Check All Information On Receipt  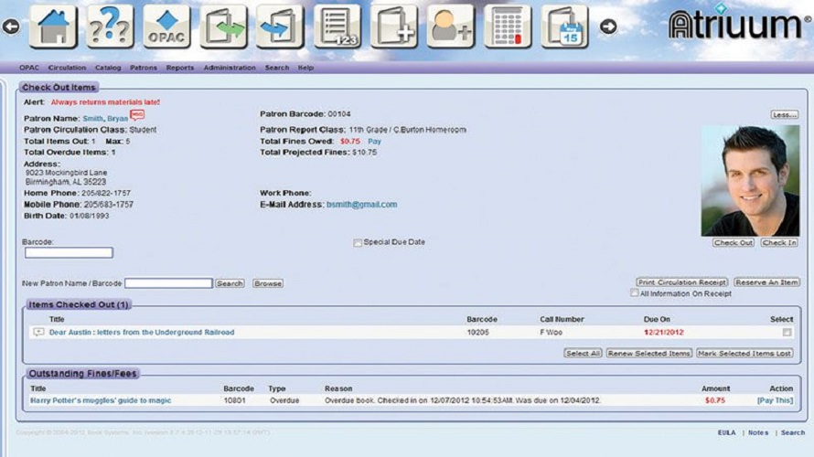tap(635, 293)
